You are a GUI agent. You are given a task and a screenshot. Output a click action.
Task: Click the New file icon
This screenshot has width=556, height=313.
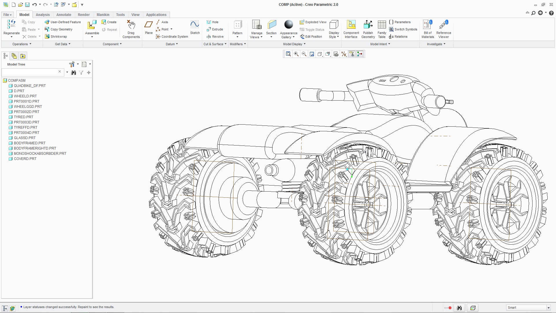(14, 5)
